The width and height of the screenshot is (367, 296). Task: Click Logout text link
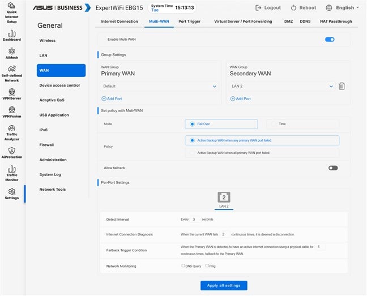click(272, 8)
